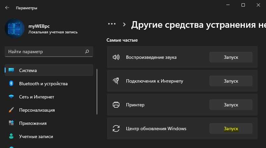Click the Подключения к Интернету label
Image resolution: width=266 pixels, height=148 pixels.
click(155, 81)
